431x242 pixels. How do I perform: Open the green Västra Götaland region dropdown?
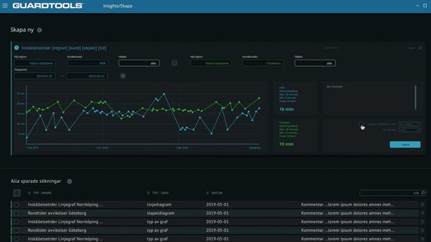(211, 63)
